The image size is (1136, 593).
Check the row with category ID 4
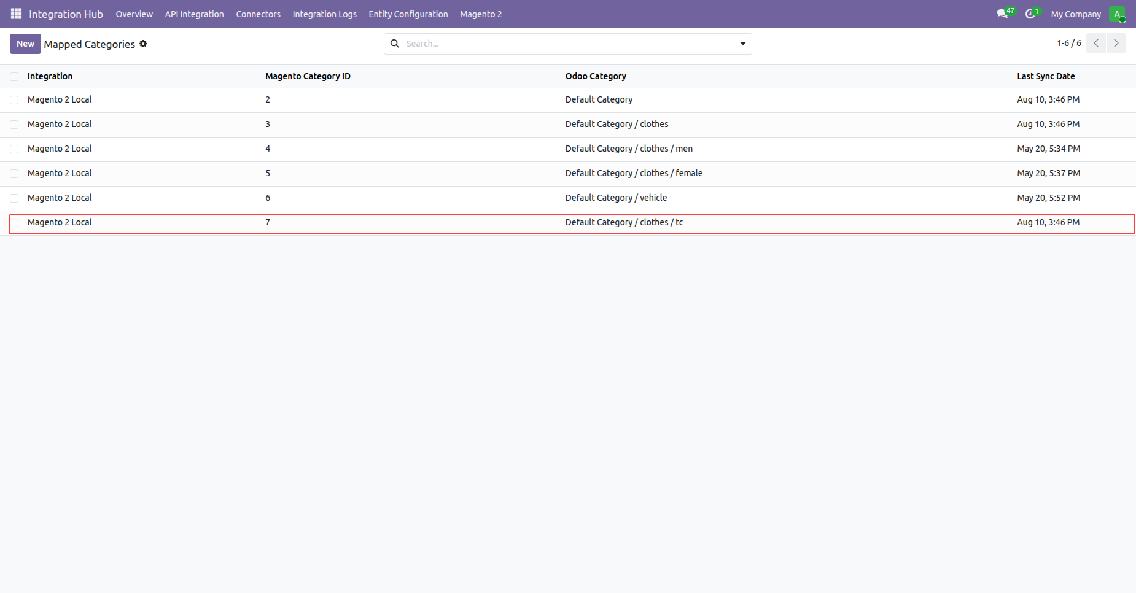pos(14,149)
